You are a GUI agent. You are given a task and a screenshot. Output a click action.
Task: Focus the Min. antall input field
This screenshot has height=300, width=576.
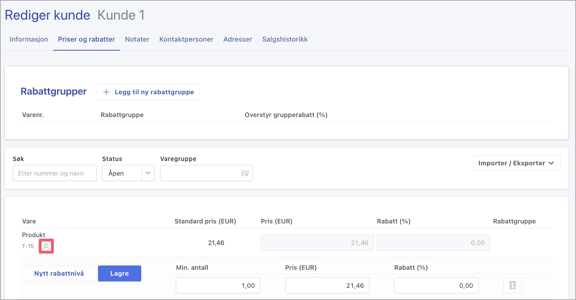[218, 285]
